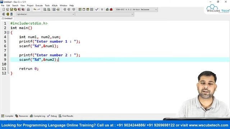Image resolution: width=230 pixels, height=129 pixels.
Task: Click on 'int main()' in the code
Action: [21, 28]
